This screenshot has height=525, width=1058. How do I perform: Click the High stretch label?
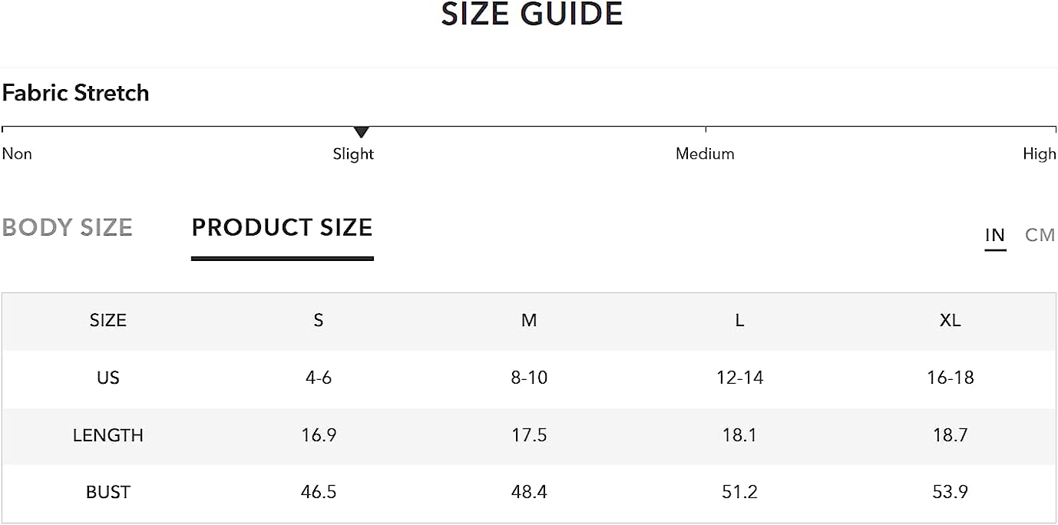1040,154
